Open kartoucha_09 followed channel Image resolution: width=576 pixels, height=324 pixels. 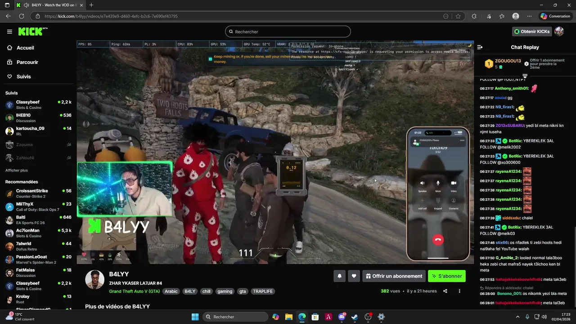pos(38,131)
